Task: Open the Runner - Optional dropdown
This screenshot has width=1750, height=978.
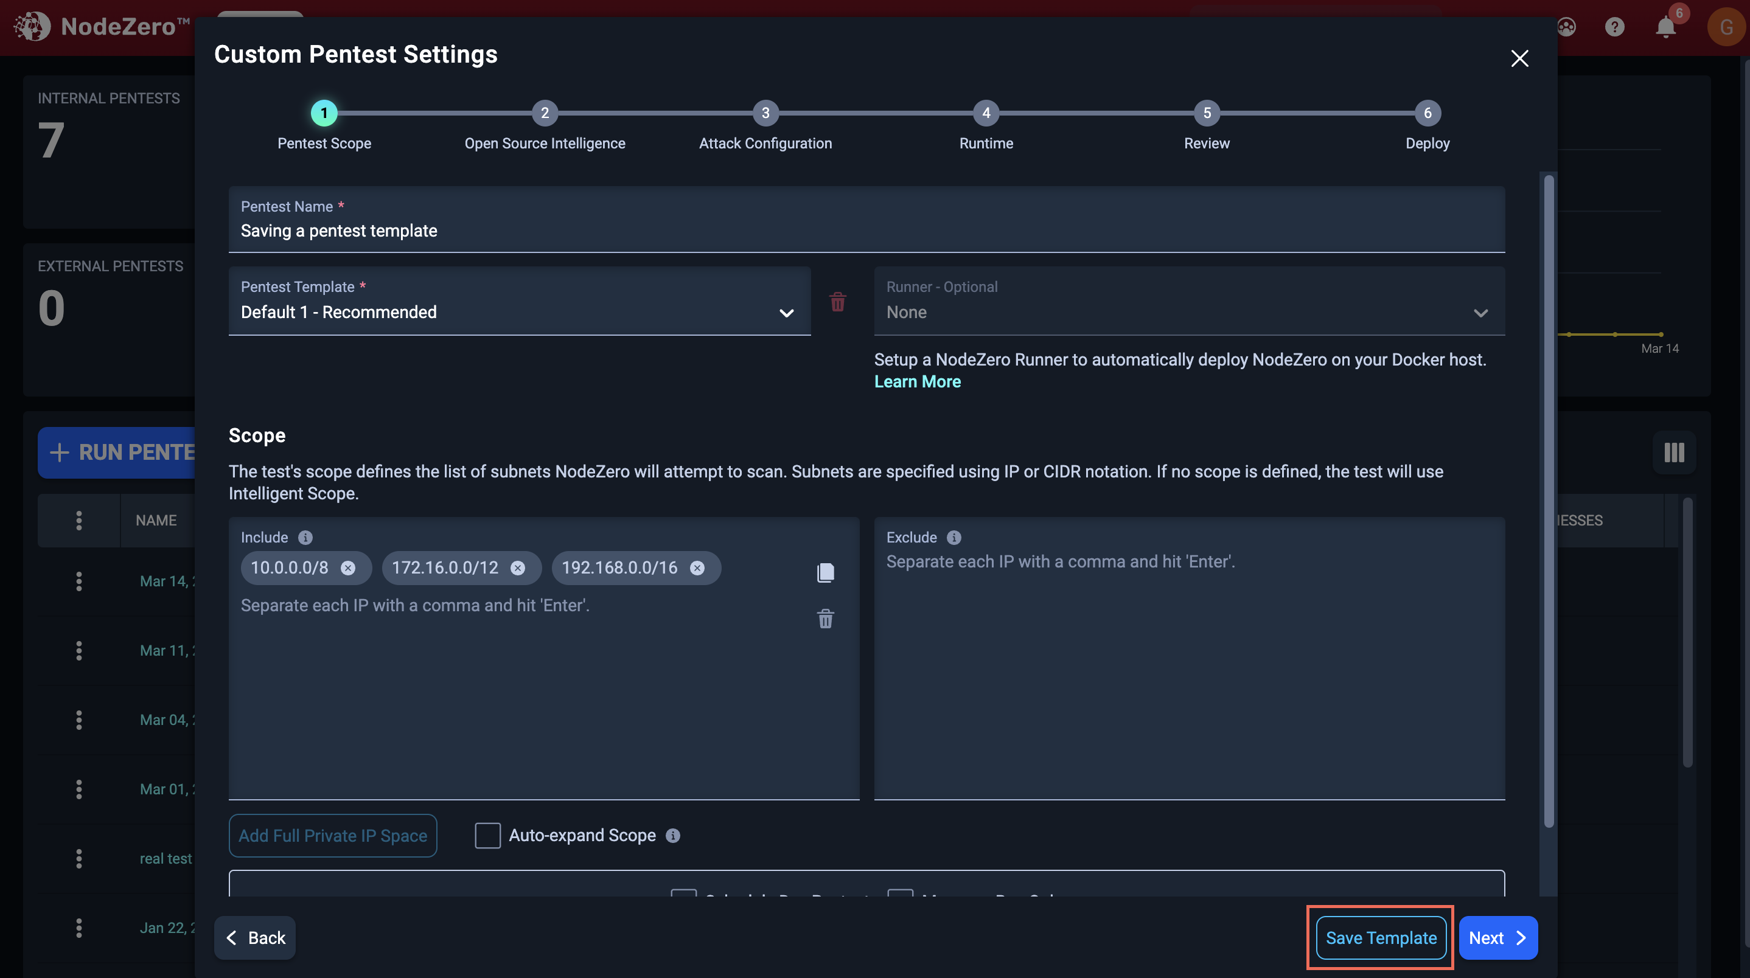Action: coord(1189,301)
